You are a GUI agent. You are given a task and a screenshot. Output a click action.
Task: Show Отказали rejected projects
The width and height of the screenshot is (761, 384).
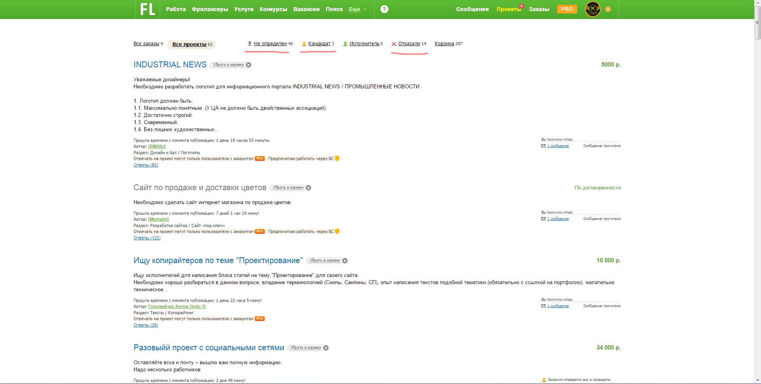[409, 44]
